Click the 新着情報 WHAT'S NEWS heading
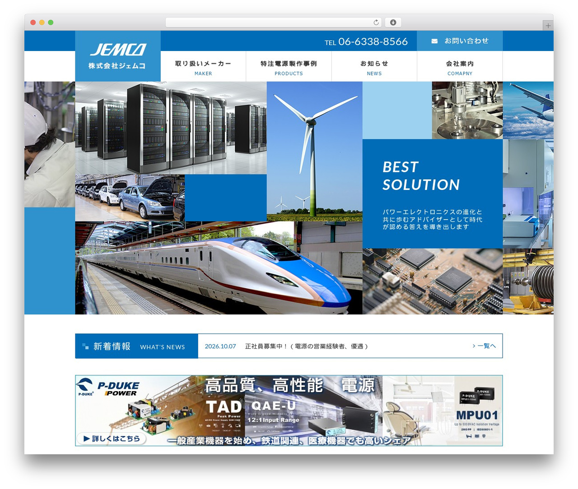The width and height of the screenshot is (578, 489). pos(137,346)
